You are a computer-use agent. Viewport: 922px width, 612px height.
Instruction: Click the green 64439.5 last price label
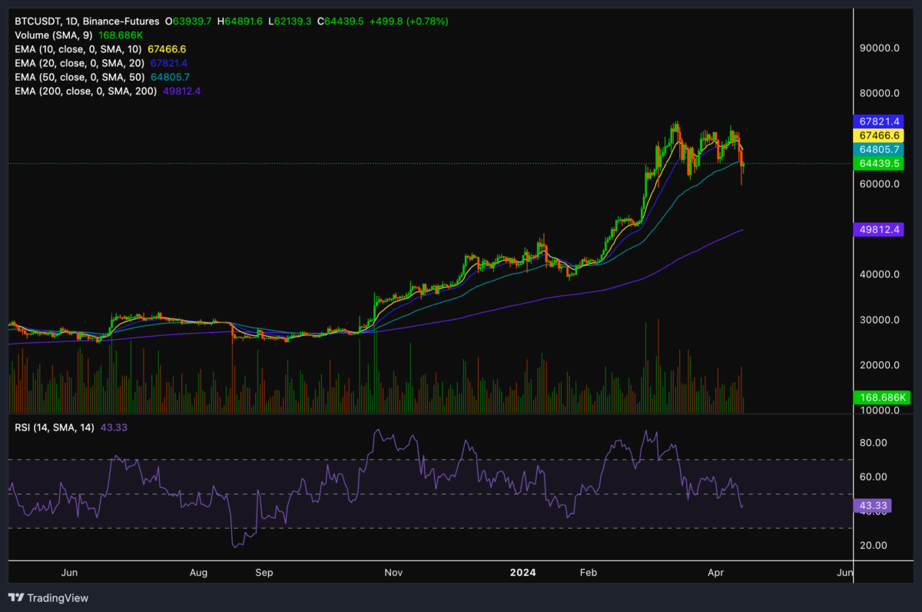click(x=878, y=164)
